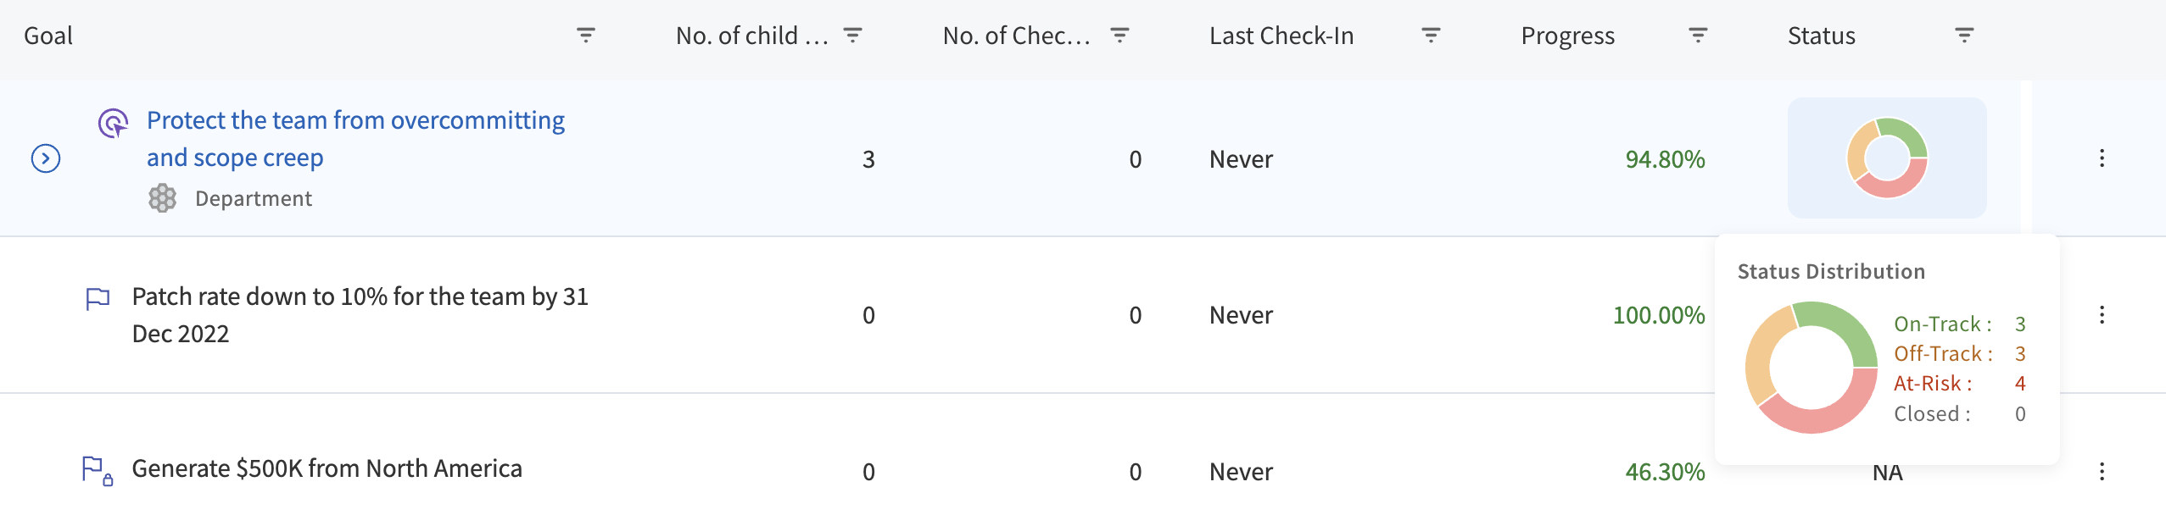Click the locked flag icon beside Generate $500K
The width and height of the screenshot is (2166, 515).
(98, 471)
